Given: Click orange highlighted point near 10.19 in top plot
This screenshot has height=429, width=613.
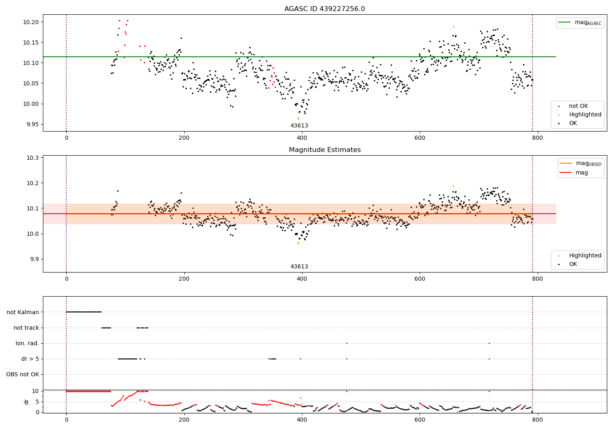Looking at the screenshot, I should tap(453, 27).
